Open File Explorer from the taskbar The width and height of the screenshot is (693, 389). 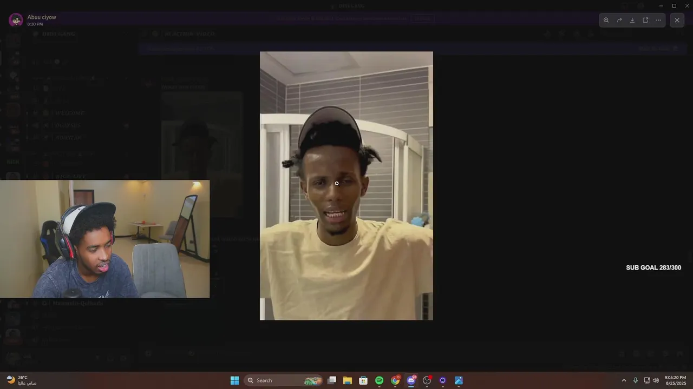click(348, 380)
